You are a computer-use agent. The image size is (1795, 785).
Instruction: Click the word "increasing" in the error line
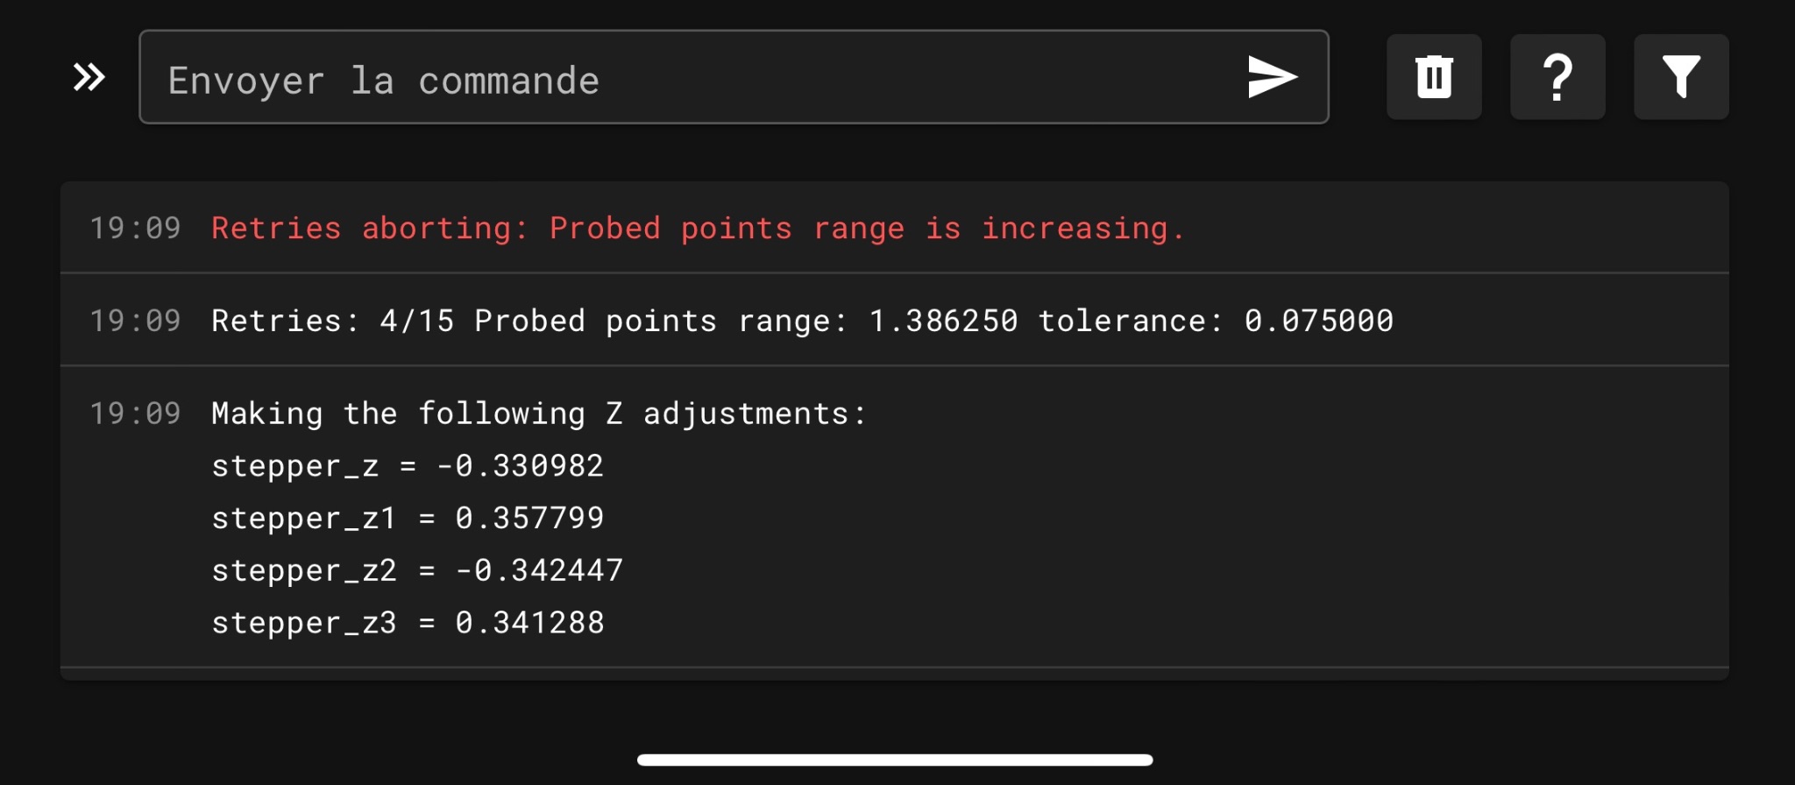pyautogui.click(x=1075, y=230)
